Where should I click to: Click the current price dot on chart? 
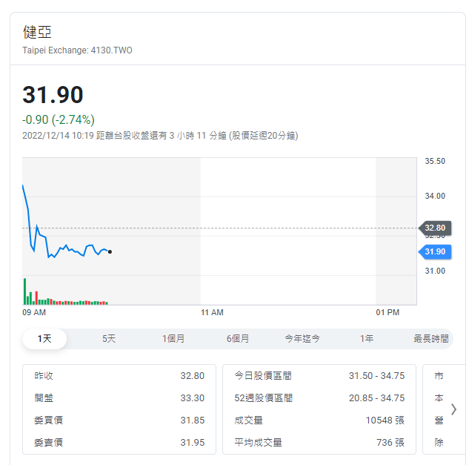click(110, 252)
